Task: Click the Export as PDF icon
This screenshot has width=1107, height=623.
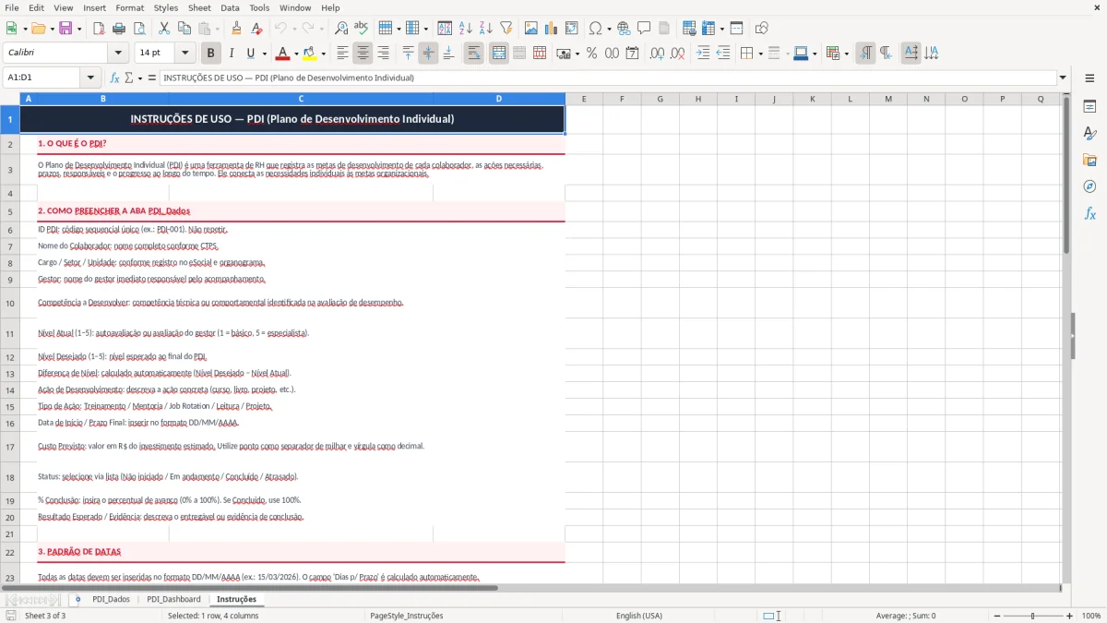Action: pos(99,29)
